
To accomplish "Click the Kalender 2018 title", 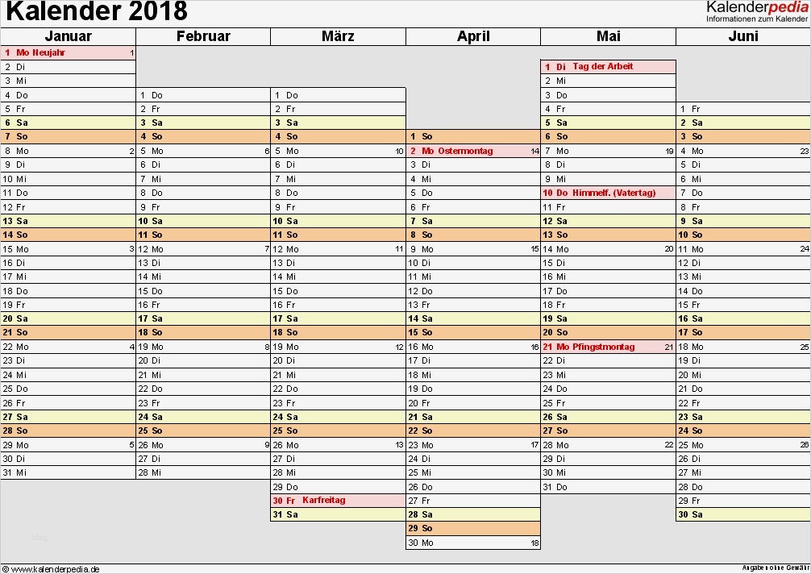I will point(97,12).
